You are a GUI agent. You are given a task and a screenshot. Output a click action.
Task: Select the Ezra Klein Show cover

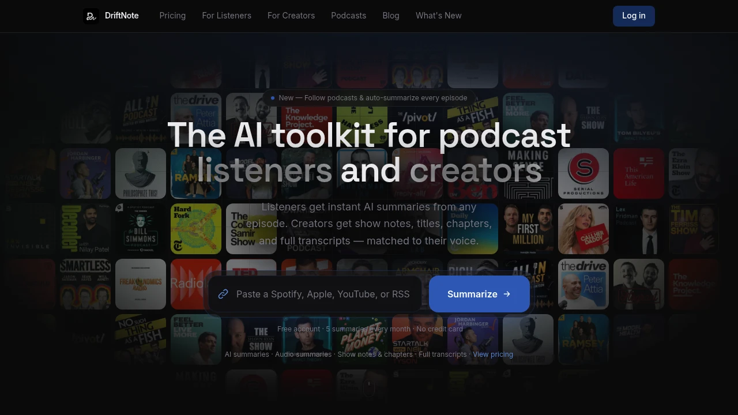tap(694, 173)
